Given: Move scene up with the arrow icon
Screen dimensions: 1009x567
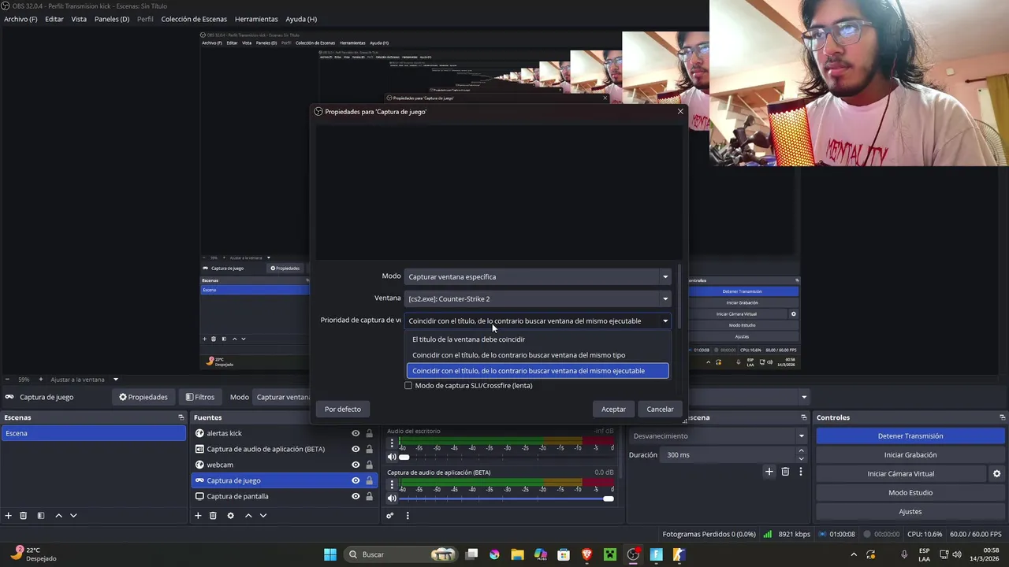Looking at the screenshot, I should (x=58, y=516).
